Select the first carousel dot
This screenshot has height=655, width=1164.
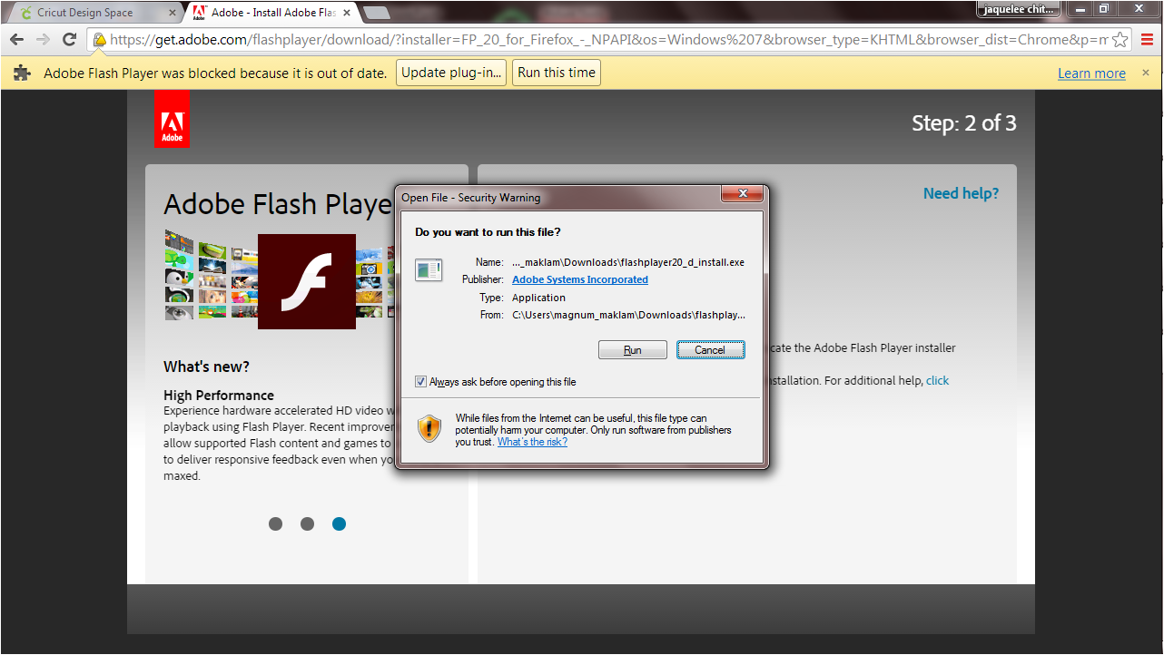pos(276,523)
